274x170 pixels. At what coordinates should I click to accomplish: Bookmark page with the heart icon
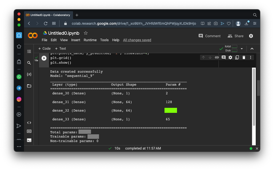[x=228, y=23]
